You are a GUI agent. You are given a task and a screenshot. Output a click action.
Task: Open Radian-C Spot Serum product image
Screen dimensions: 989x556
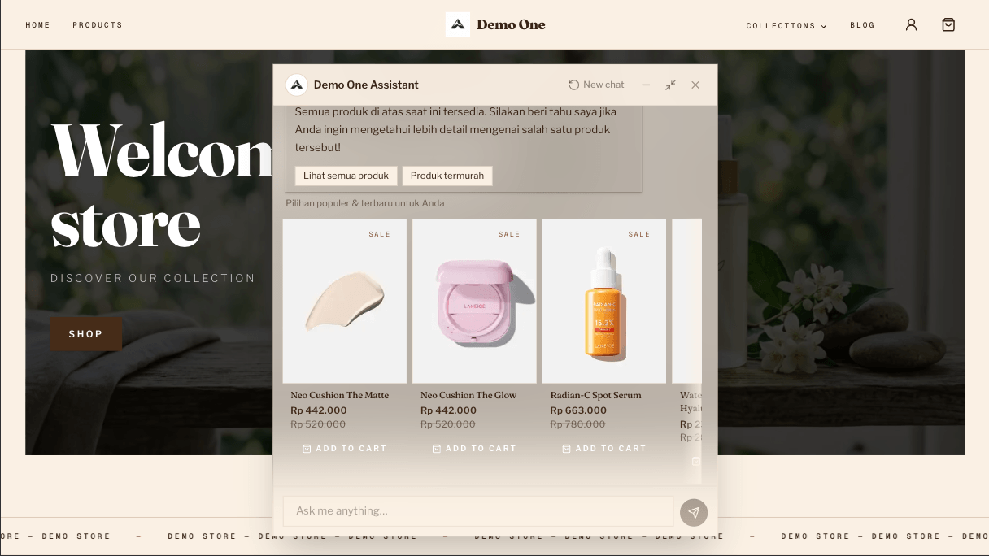604,301
